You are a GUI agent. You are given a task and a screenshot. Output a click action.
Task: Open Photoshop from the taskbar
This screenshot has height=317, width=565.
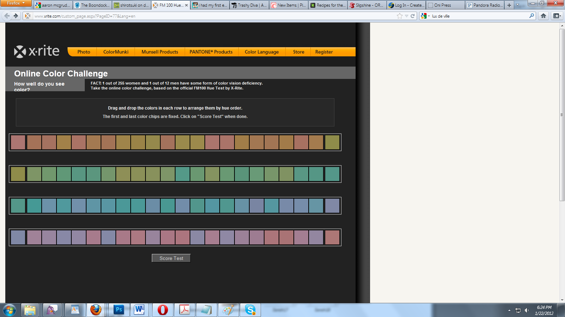(x=118, y=310)
